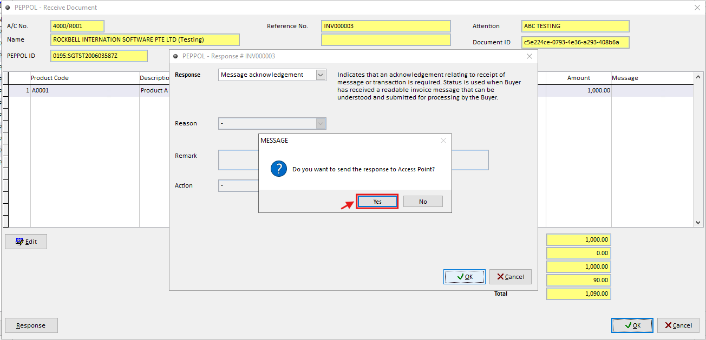The width and height of the screenshot is (706, 340).
Task: Click the blue question mark icon
Action: point(279,169)
